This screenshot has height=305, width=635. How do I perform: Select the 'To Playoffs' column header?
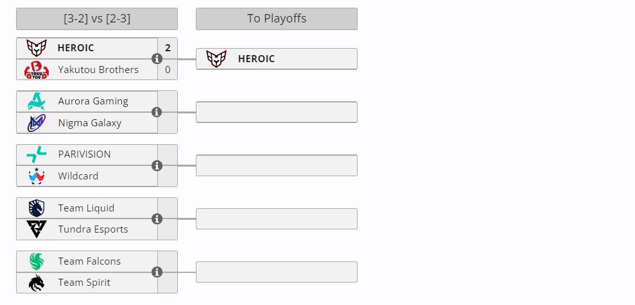(x=277, y=19)
